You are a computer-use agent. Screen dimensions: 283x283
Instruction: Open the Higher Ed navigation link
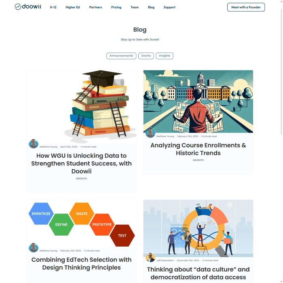tap(73, 7)
